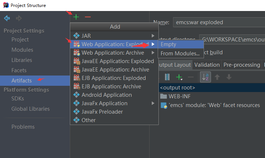
Task: Select Web Application: Exploded menu entry
Action: pyautogui.click(x=114, y=44)
